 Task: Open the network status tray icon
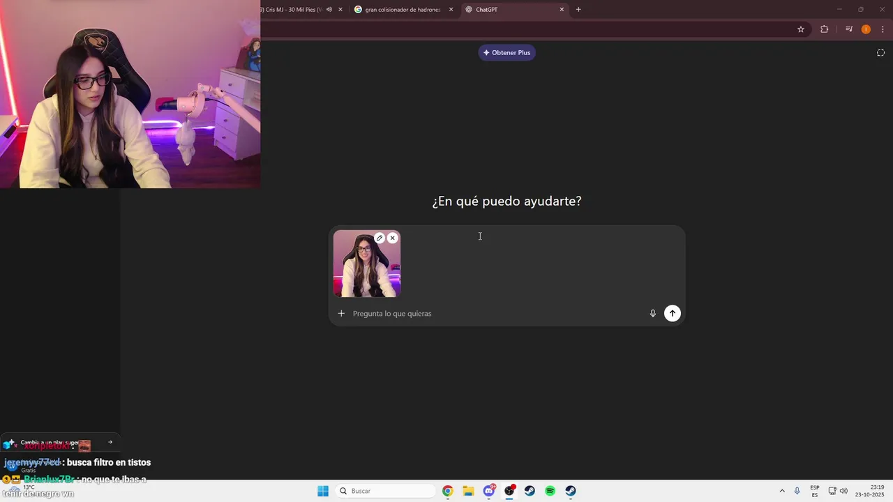click(832, 491)
